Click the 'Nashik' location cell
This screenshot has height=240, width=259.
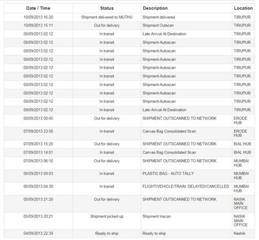pos(240,234)
